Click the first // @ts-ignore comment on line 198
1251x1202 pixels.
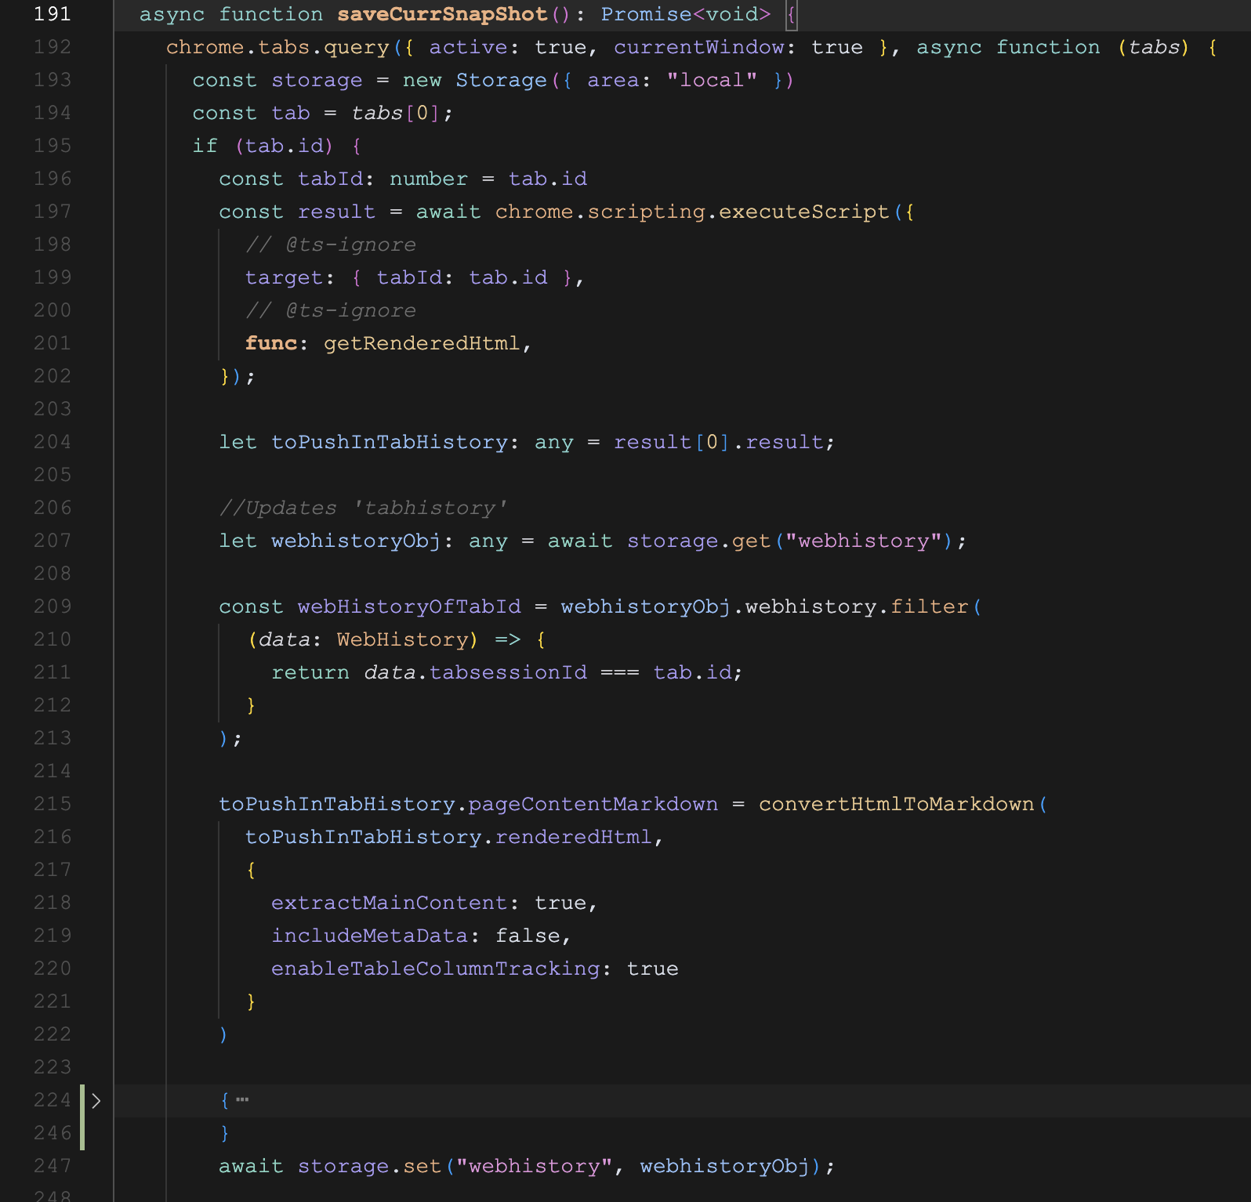(331, 244)
